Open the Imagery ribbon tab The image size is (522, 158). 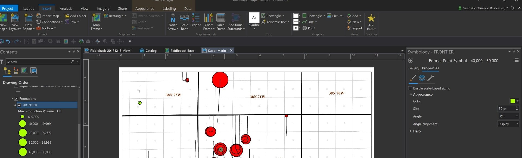[x=103, y=8]
